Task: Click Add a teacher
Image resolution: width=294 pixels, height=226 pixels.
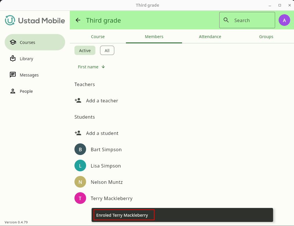Action: tap(102, 101)
